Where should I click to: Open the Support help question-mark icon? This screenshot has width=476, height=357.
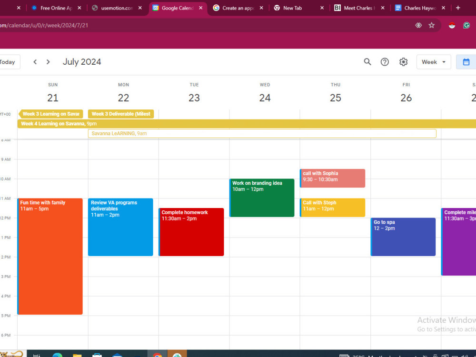pos(385,62)
